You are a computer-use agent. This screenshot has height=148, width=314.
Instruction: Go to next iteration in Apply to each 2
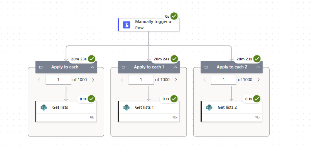(258, 80)
